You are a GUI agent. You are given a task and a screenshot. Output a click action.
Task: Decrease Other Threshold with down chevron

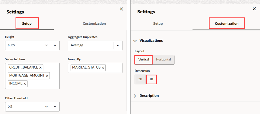pos(46,107)
